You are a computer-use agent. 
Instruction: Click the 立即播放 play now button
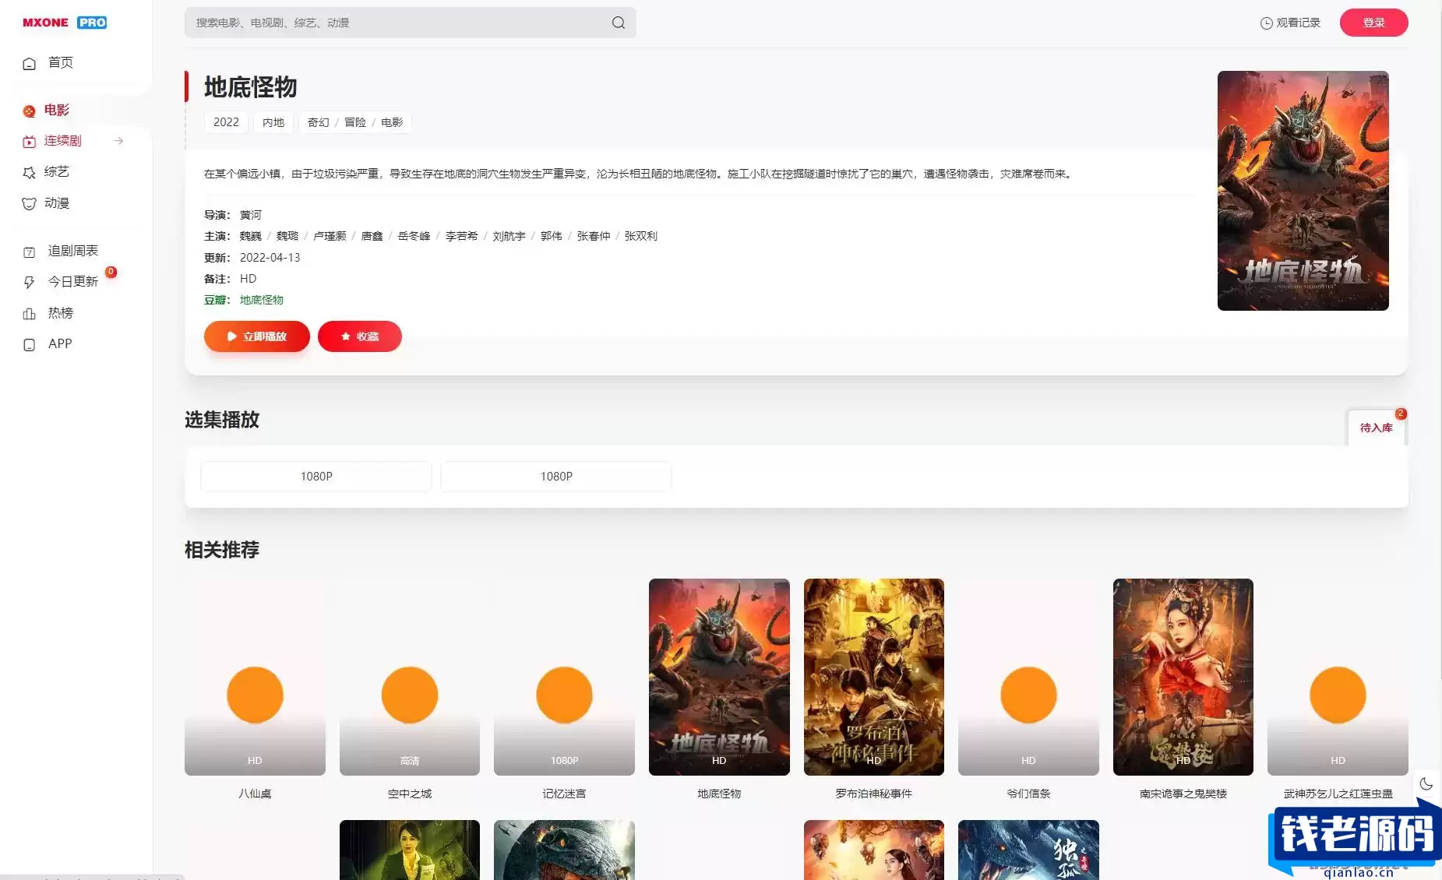coord(257,336)
